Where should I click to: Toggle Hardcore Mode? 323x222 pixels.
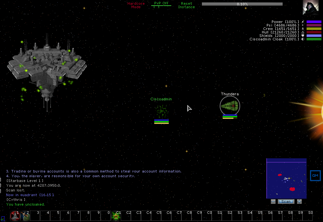coord(136,5)
